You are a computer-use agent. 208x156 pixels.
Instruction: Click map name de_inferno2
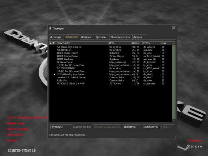click(x=149, y=62)
